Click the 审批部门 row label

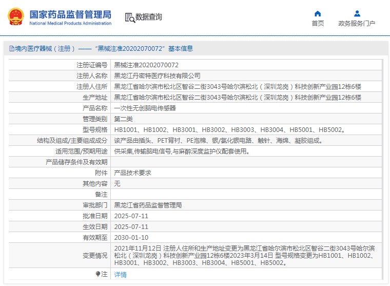95,205
